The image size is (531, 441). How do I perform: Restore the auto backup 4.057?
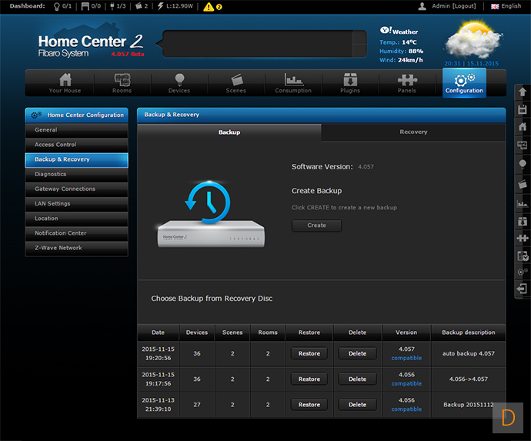point(309,353)
